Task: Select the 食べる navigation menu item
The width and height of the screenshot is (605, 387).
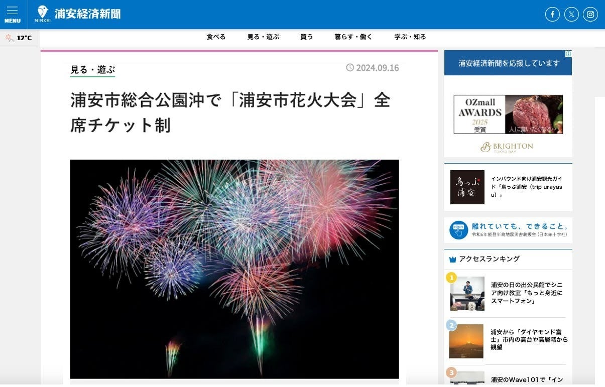Action: [216, 37]
